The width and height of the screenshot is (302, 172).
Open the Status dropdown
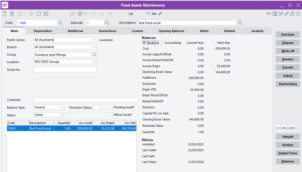pyautogui.click(x=61, y=115)
